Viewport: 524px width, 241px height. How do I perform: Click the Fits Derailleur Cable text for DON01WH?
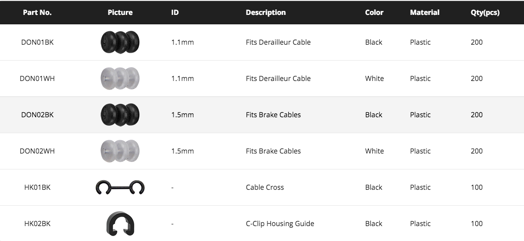pyautogui.click(x=278, y=79)
